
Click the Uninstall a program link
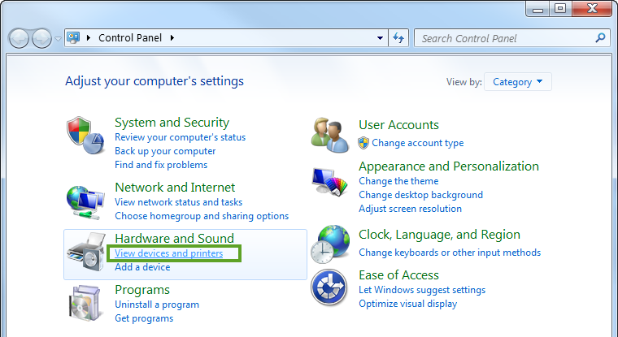pos(157,305)
